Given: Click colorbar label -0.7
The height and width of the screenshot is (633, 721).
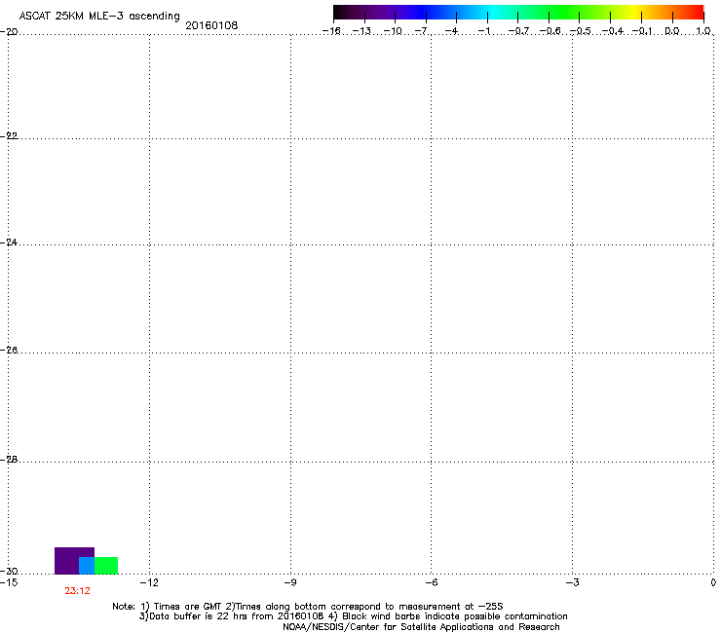Looking at the screenshot, I should tap(518, 31).
